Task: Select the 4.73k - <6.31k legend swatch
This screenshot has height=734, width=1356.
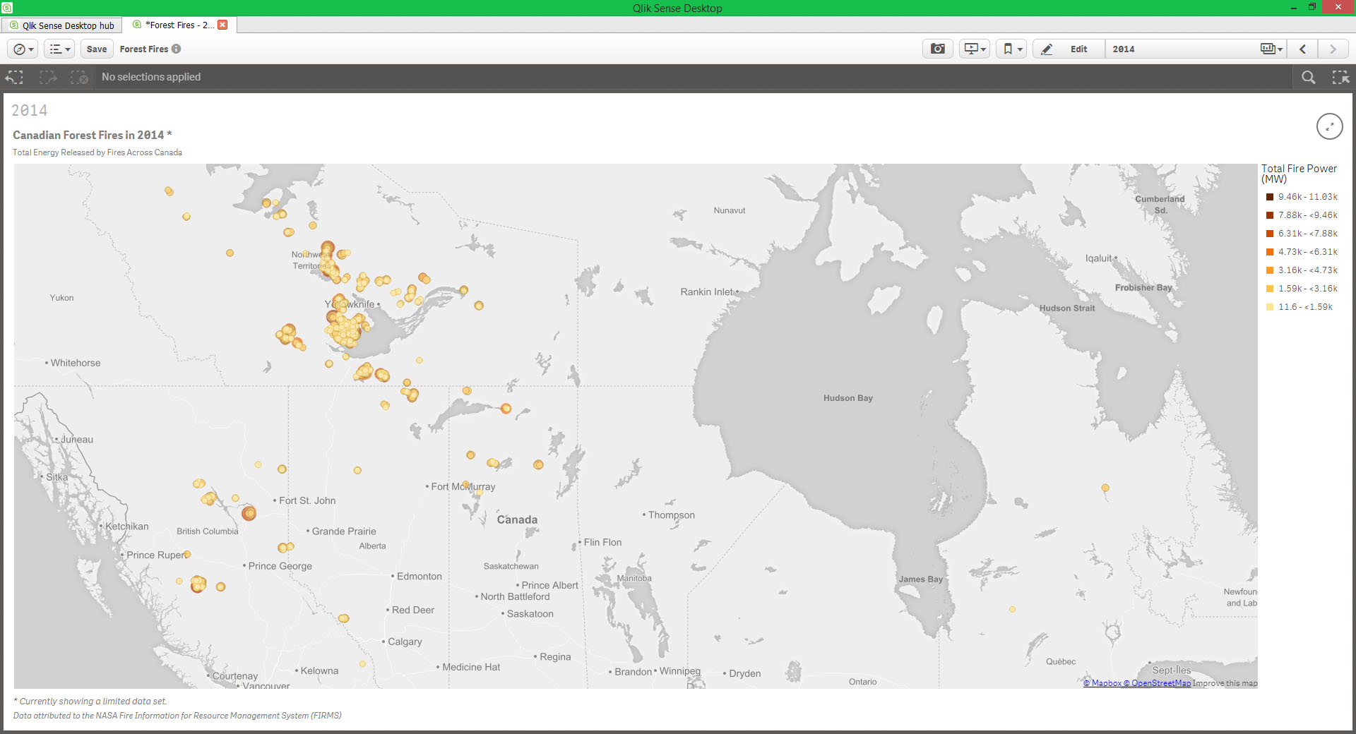Action: [x=1270, y=252]
